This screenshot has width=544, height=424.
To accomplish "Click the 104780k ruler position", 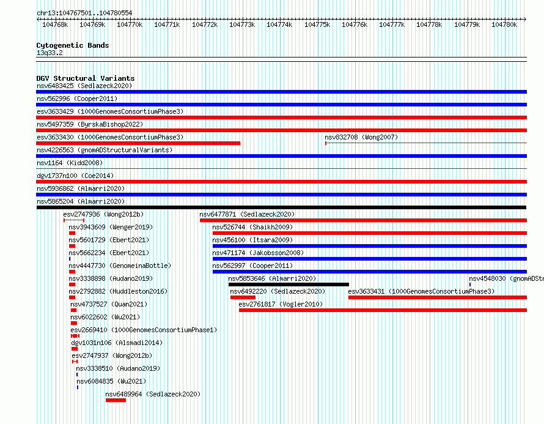I will pyautogui.click(x=504, y=24).
